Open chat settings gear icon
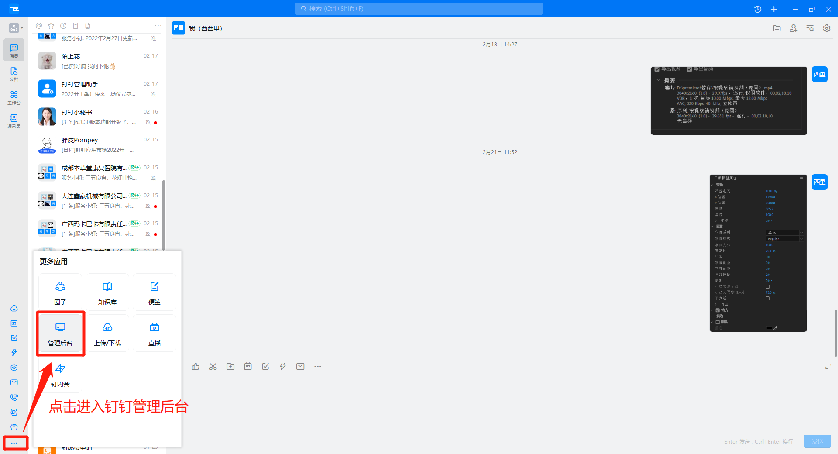Screen dimensions: 838x454 point(827,28)
